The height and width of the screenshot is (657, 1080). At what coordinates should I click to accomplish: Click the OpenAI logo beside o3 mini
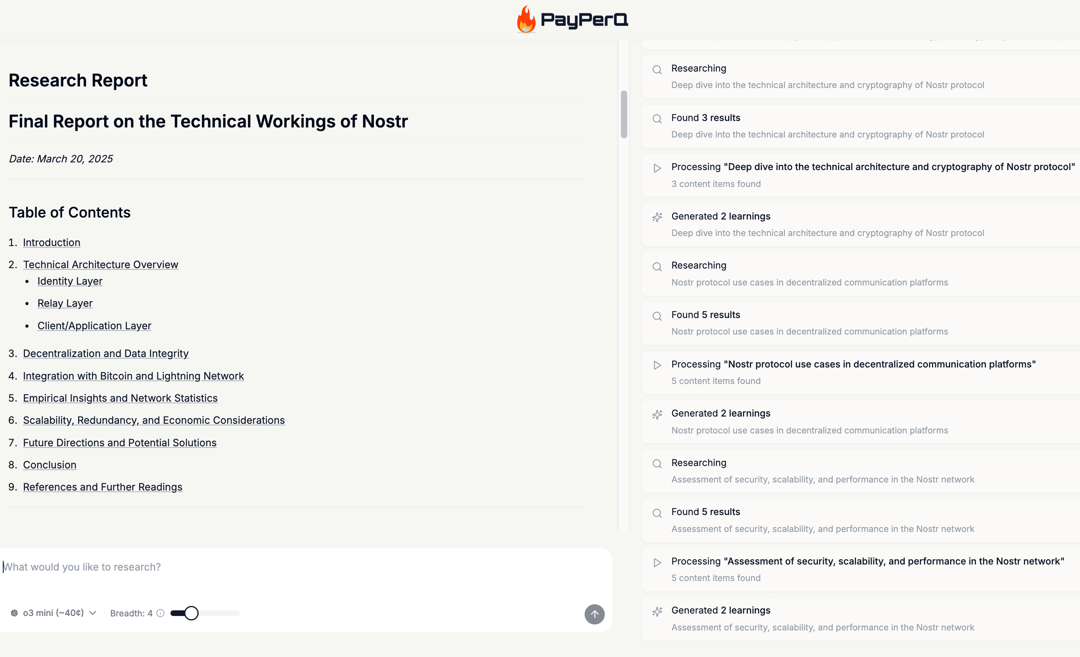(16, 613)
